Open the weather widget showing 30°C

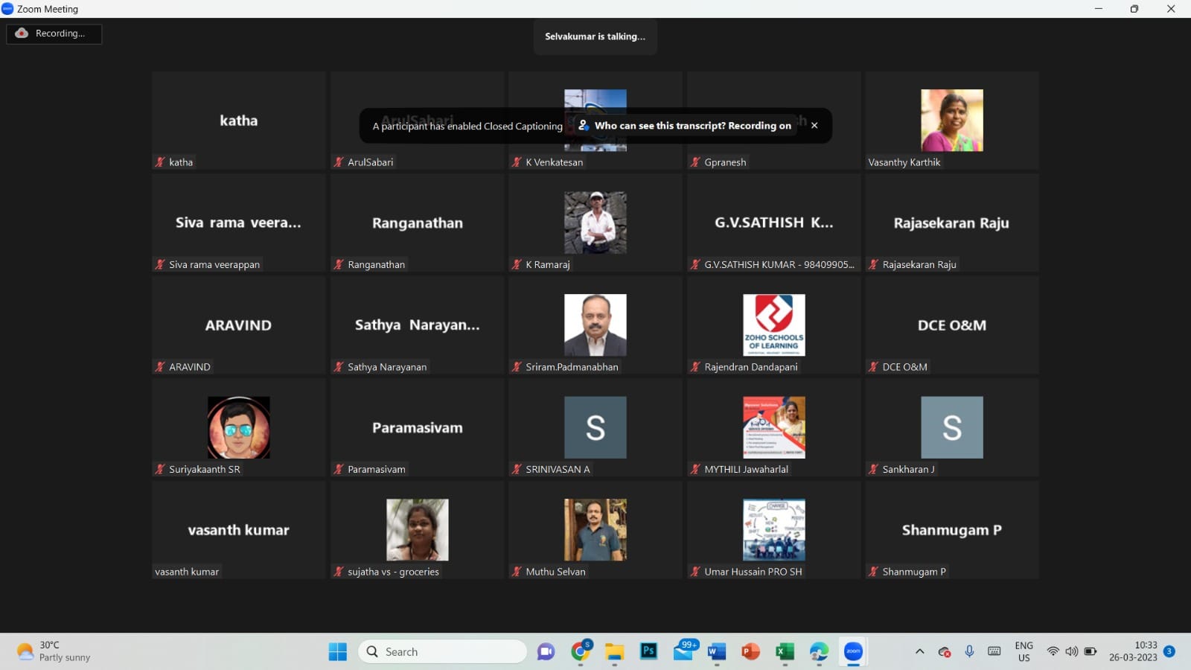coord(54,651)
